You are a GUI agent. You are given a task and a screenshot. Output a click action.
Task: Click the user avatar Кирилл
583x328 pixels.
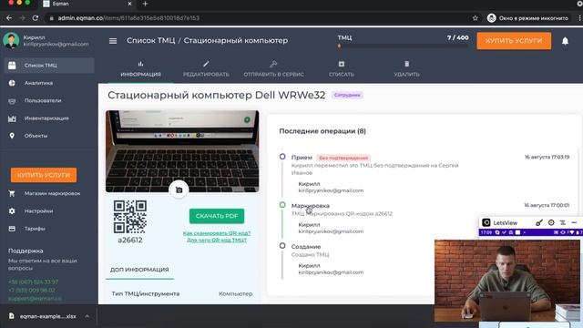11,40
